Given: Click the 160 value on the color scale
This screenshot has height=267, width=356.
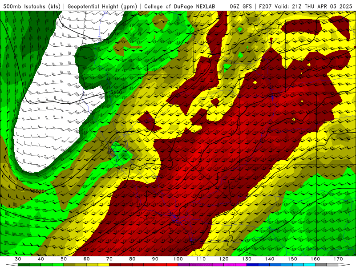Looking at the screenshot, I should pyautogui.click(x=316, y=259).
